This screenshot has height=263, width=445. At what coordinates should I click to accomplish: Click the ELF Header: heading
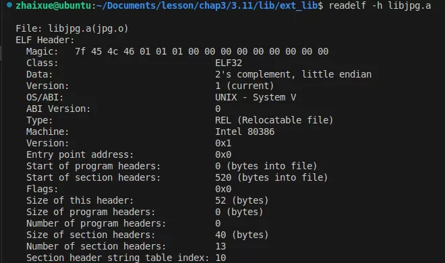point(45,40)
